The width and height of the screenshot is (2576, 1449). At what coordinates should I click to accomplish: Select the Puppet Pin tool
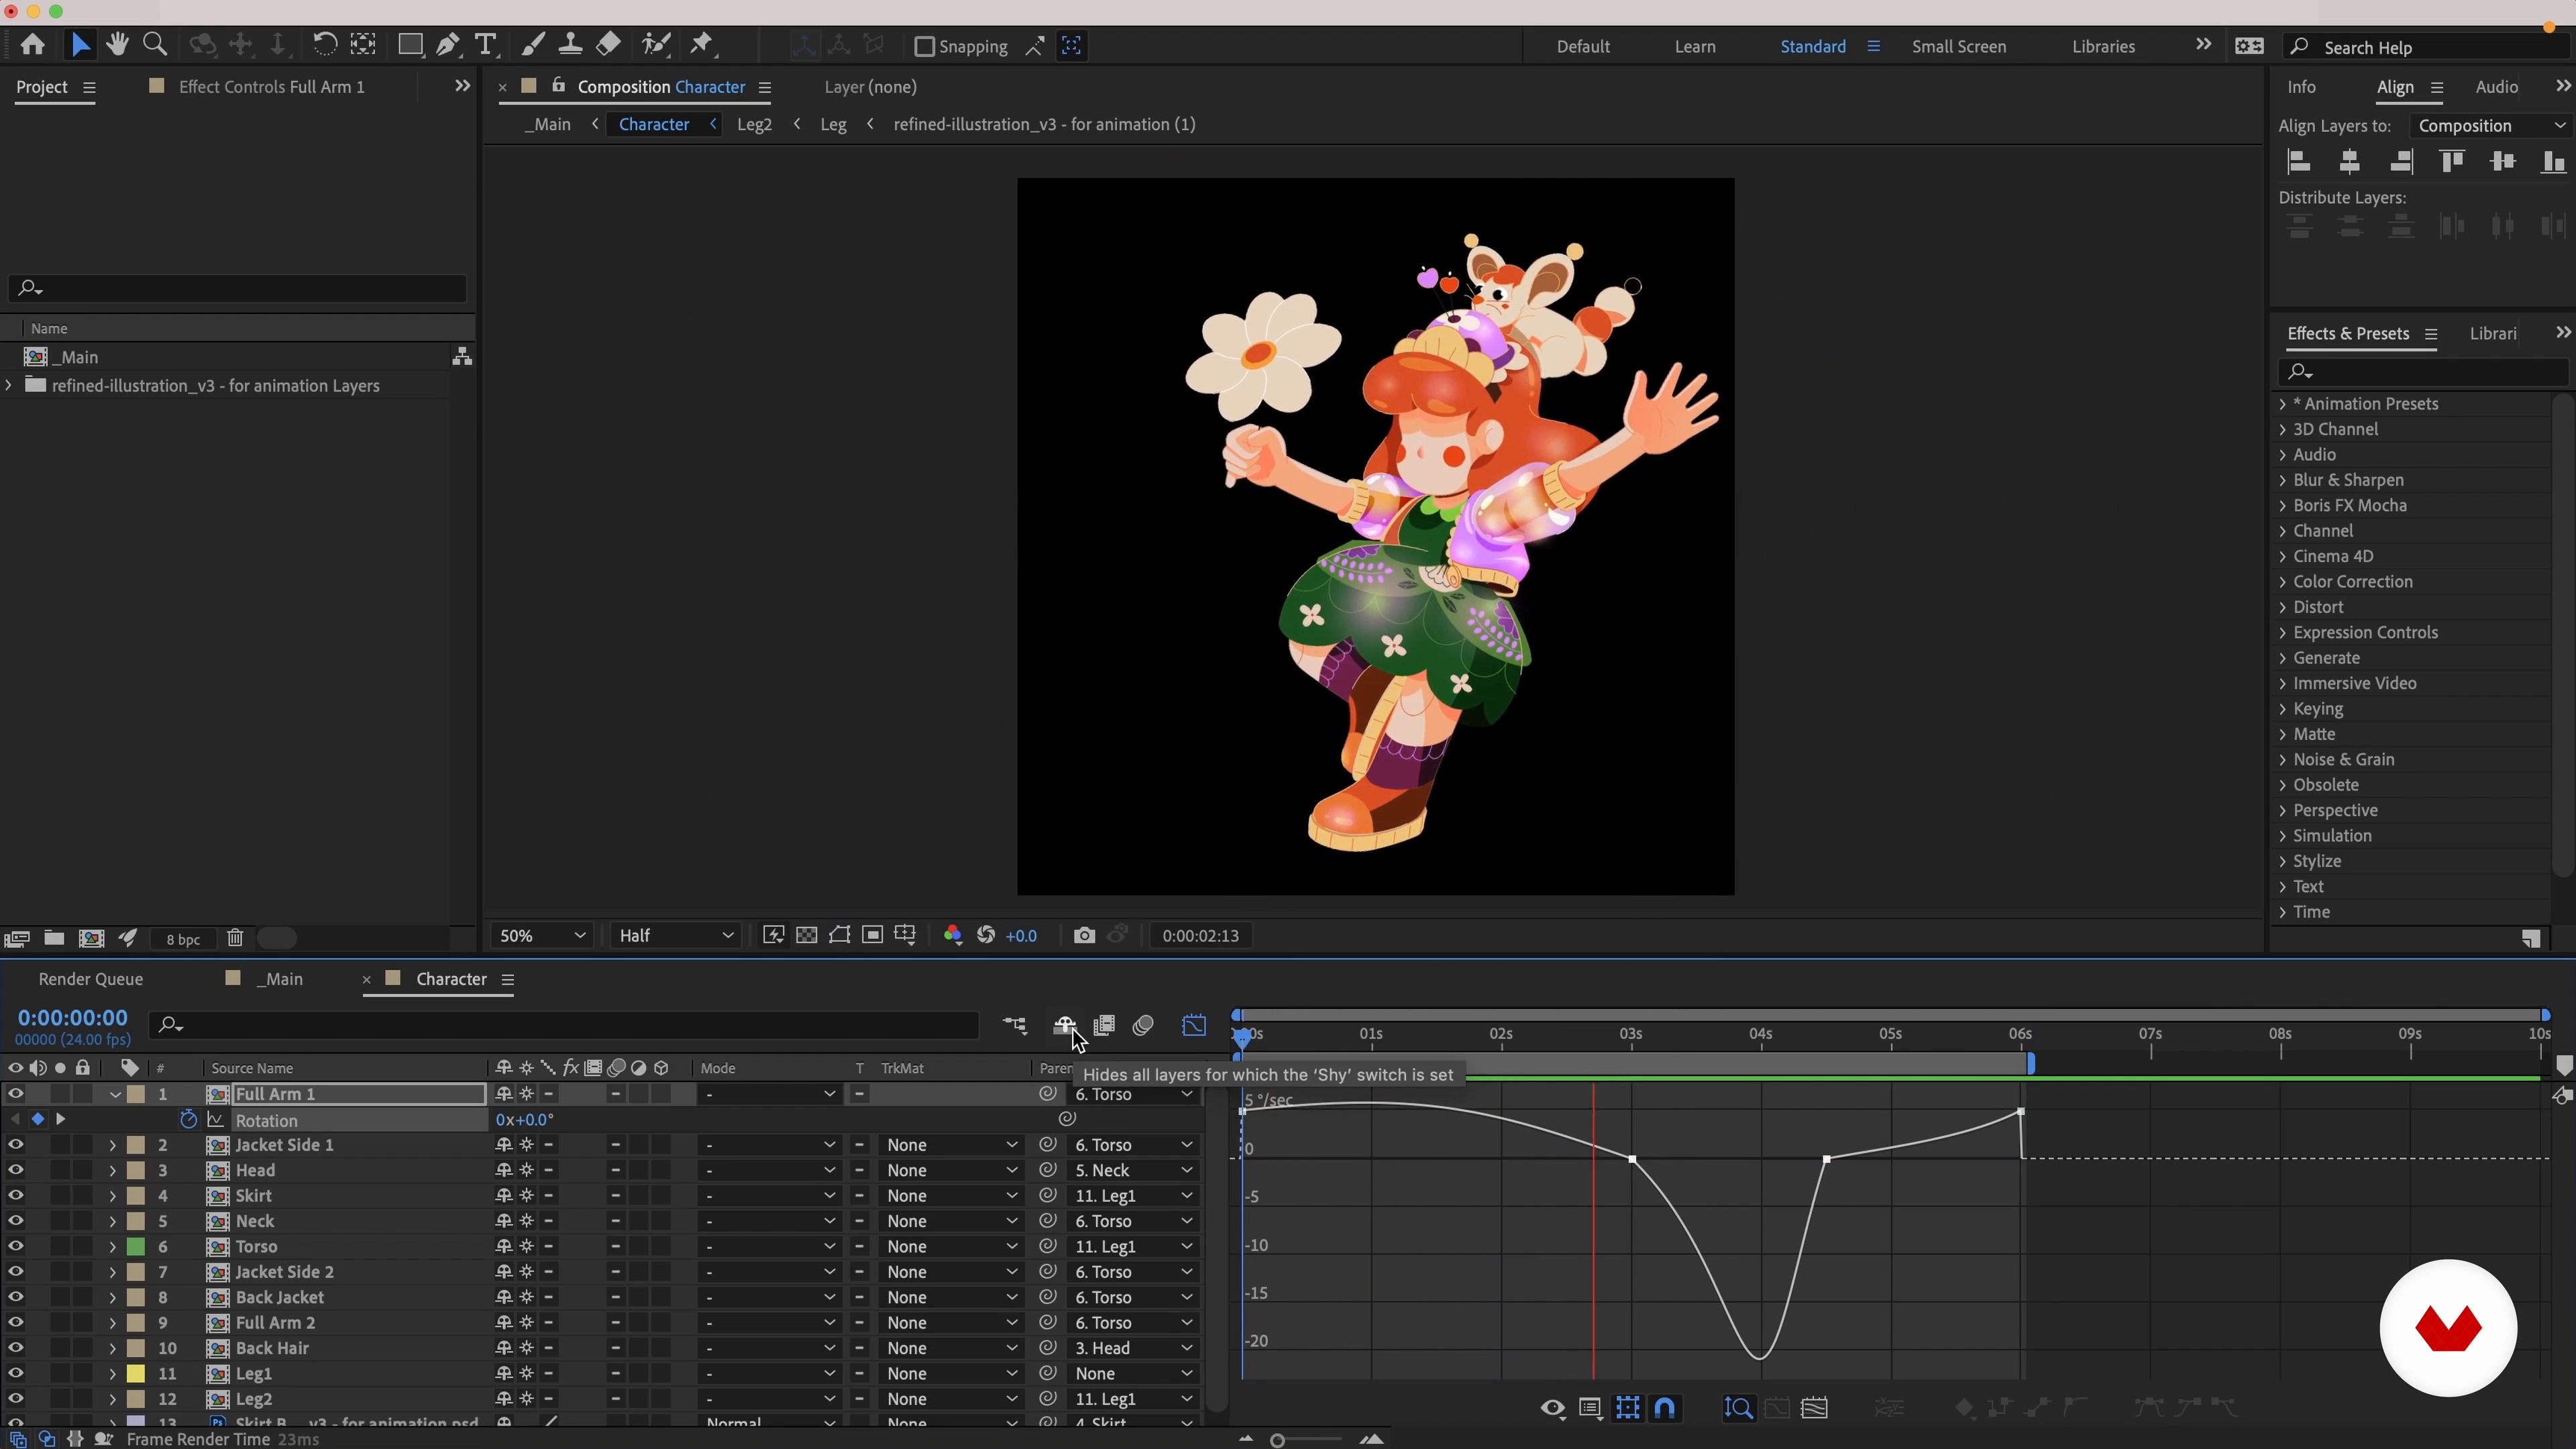pos(702,45)
